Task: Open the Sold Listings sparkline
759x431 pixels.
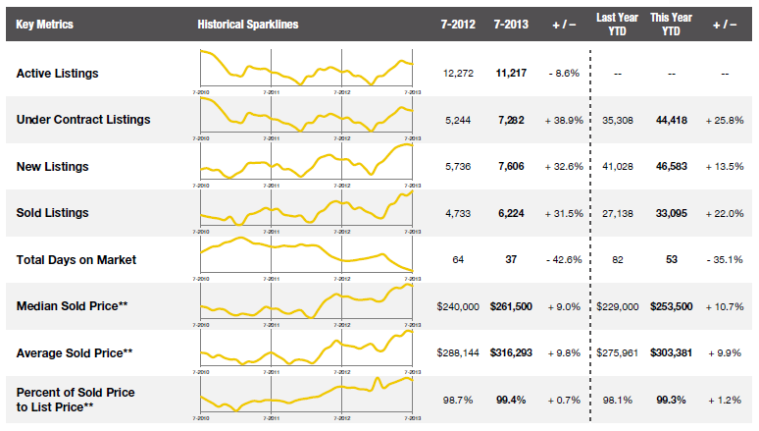Action: point(307,211)
